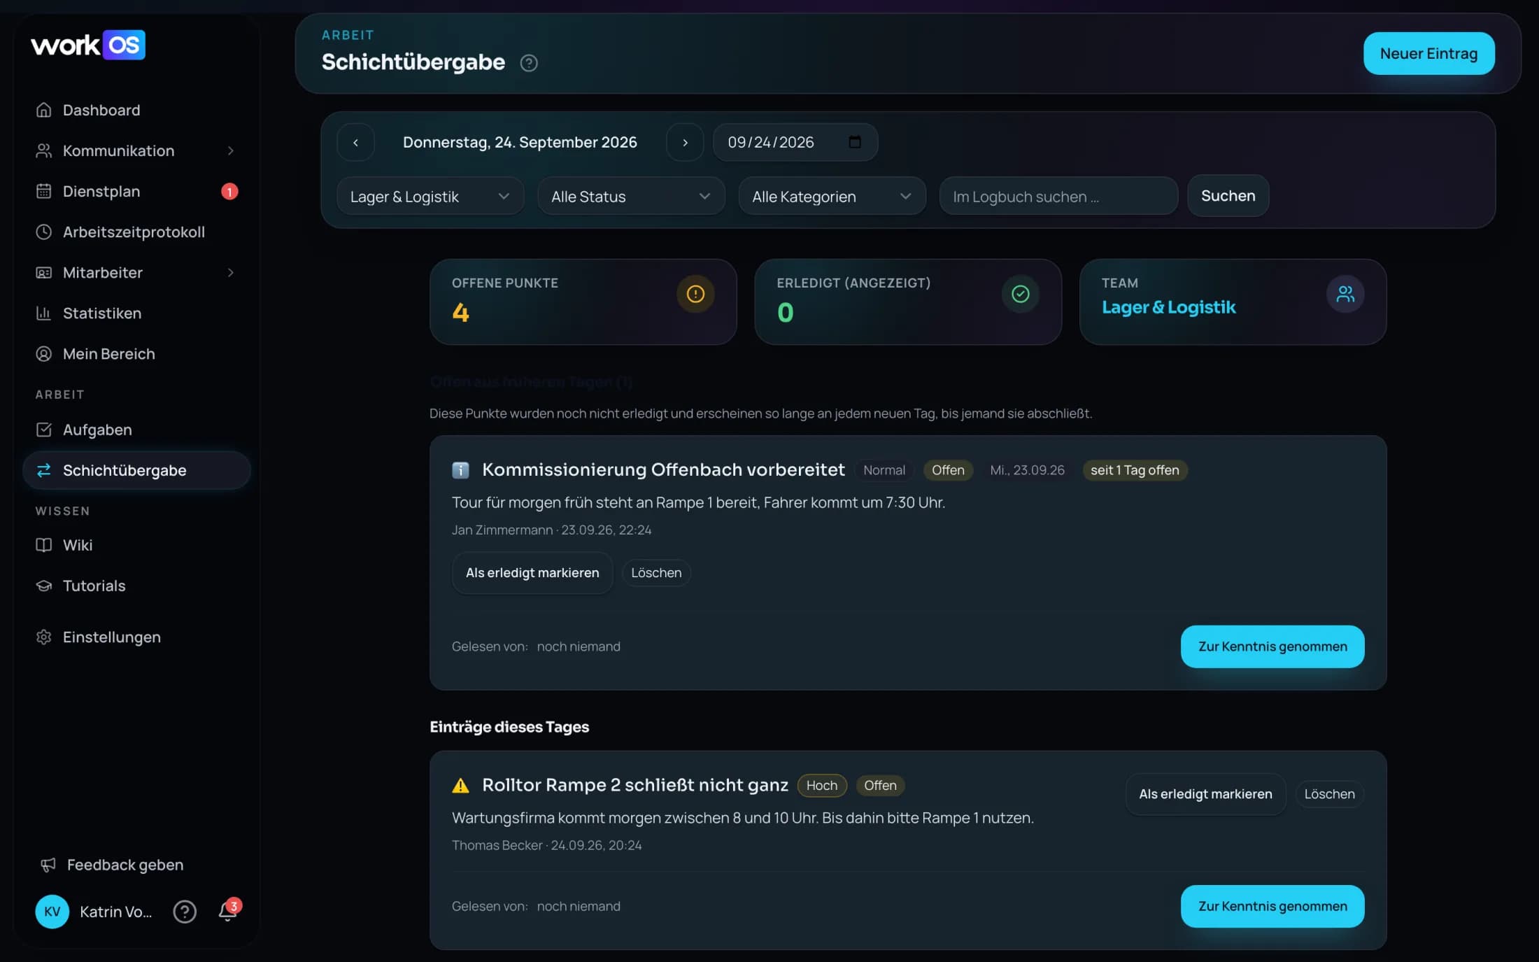
Task: Mark Rolltor Rampe 2 entry as erledigt
Action: [1205, 794]
